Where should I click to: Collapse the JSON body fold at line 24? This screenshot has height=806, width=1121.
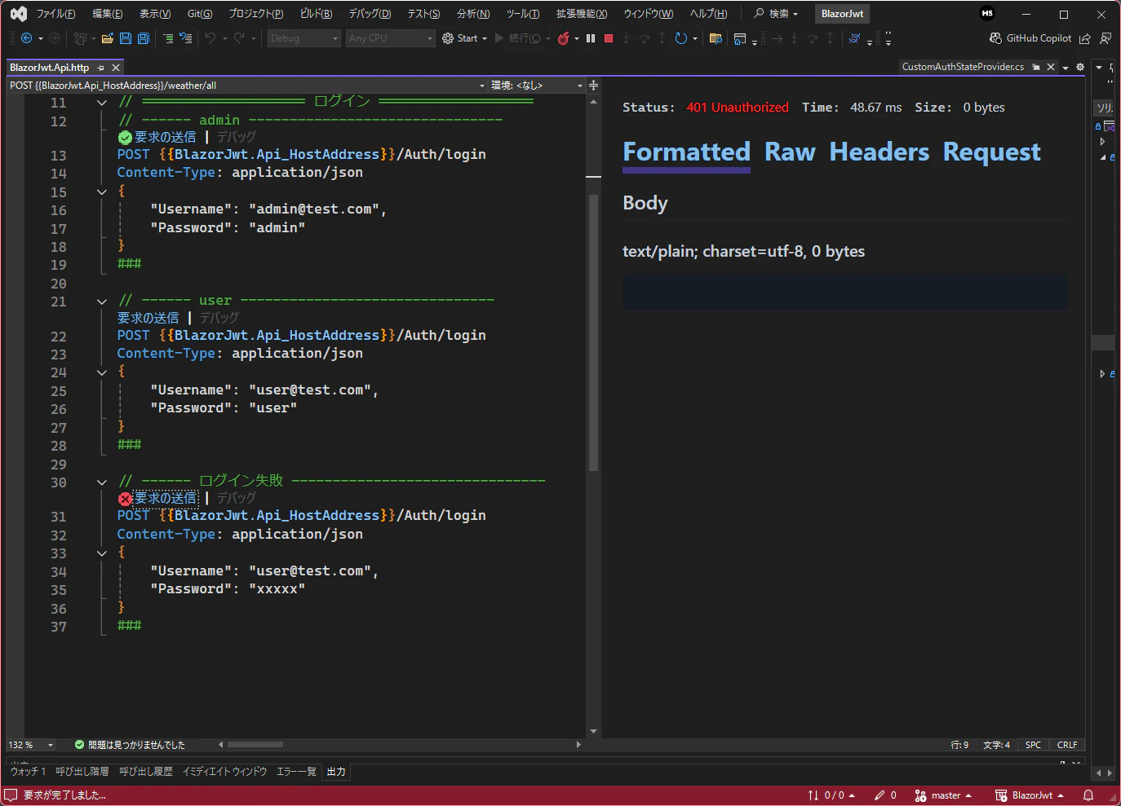point(102,372)
